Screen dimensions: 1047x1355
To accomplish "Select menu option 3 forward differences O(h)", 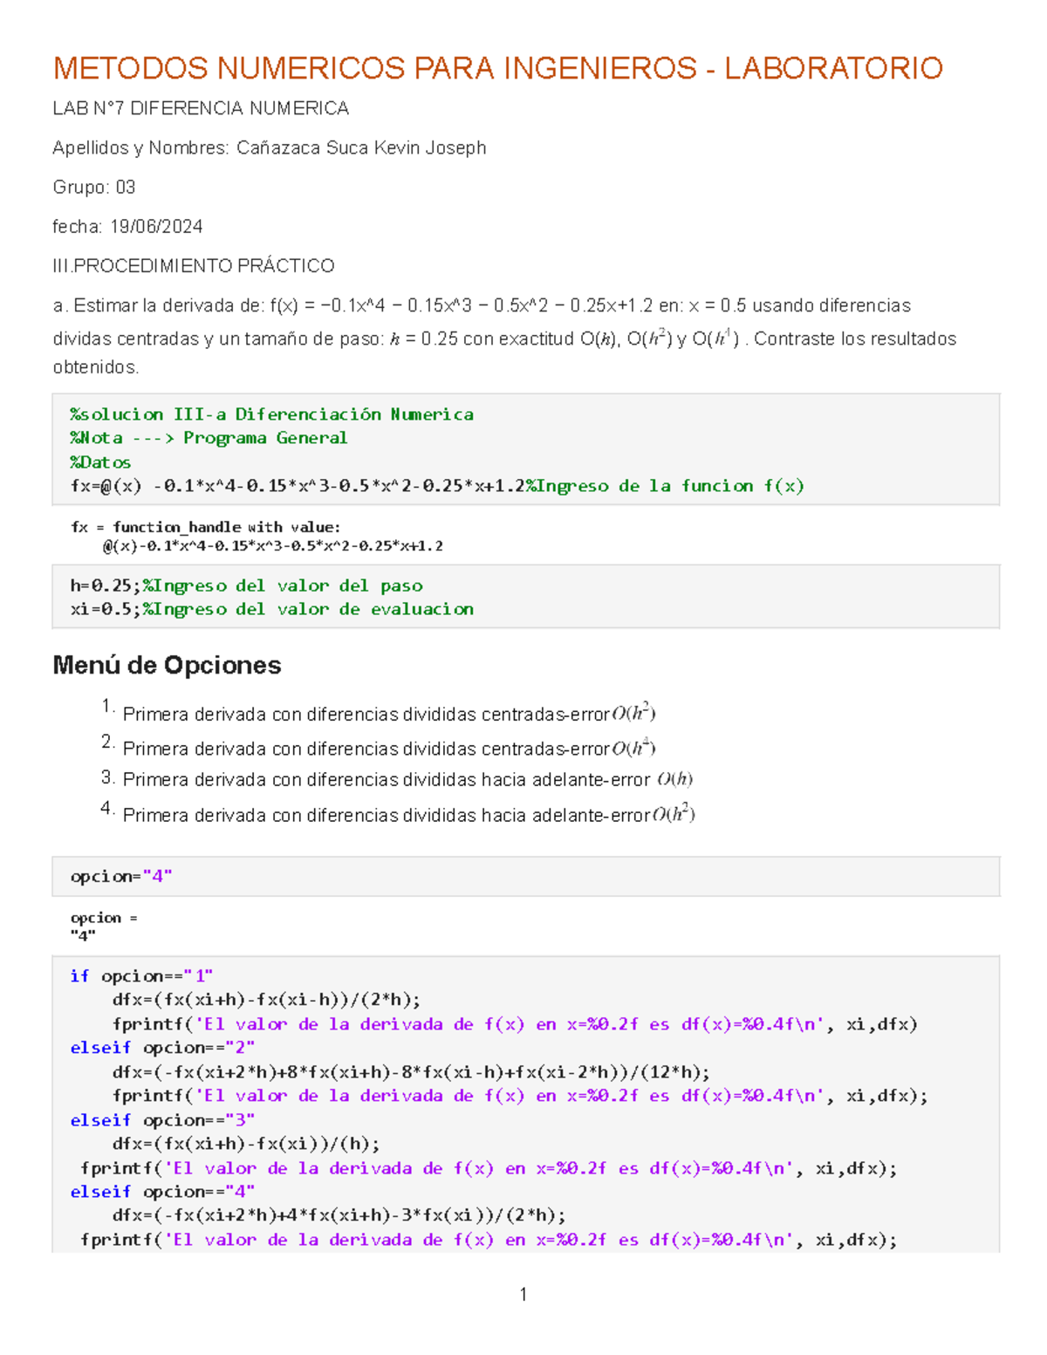I will pos(407,780).
